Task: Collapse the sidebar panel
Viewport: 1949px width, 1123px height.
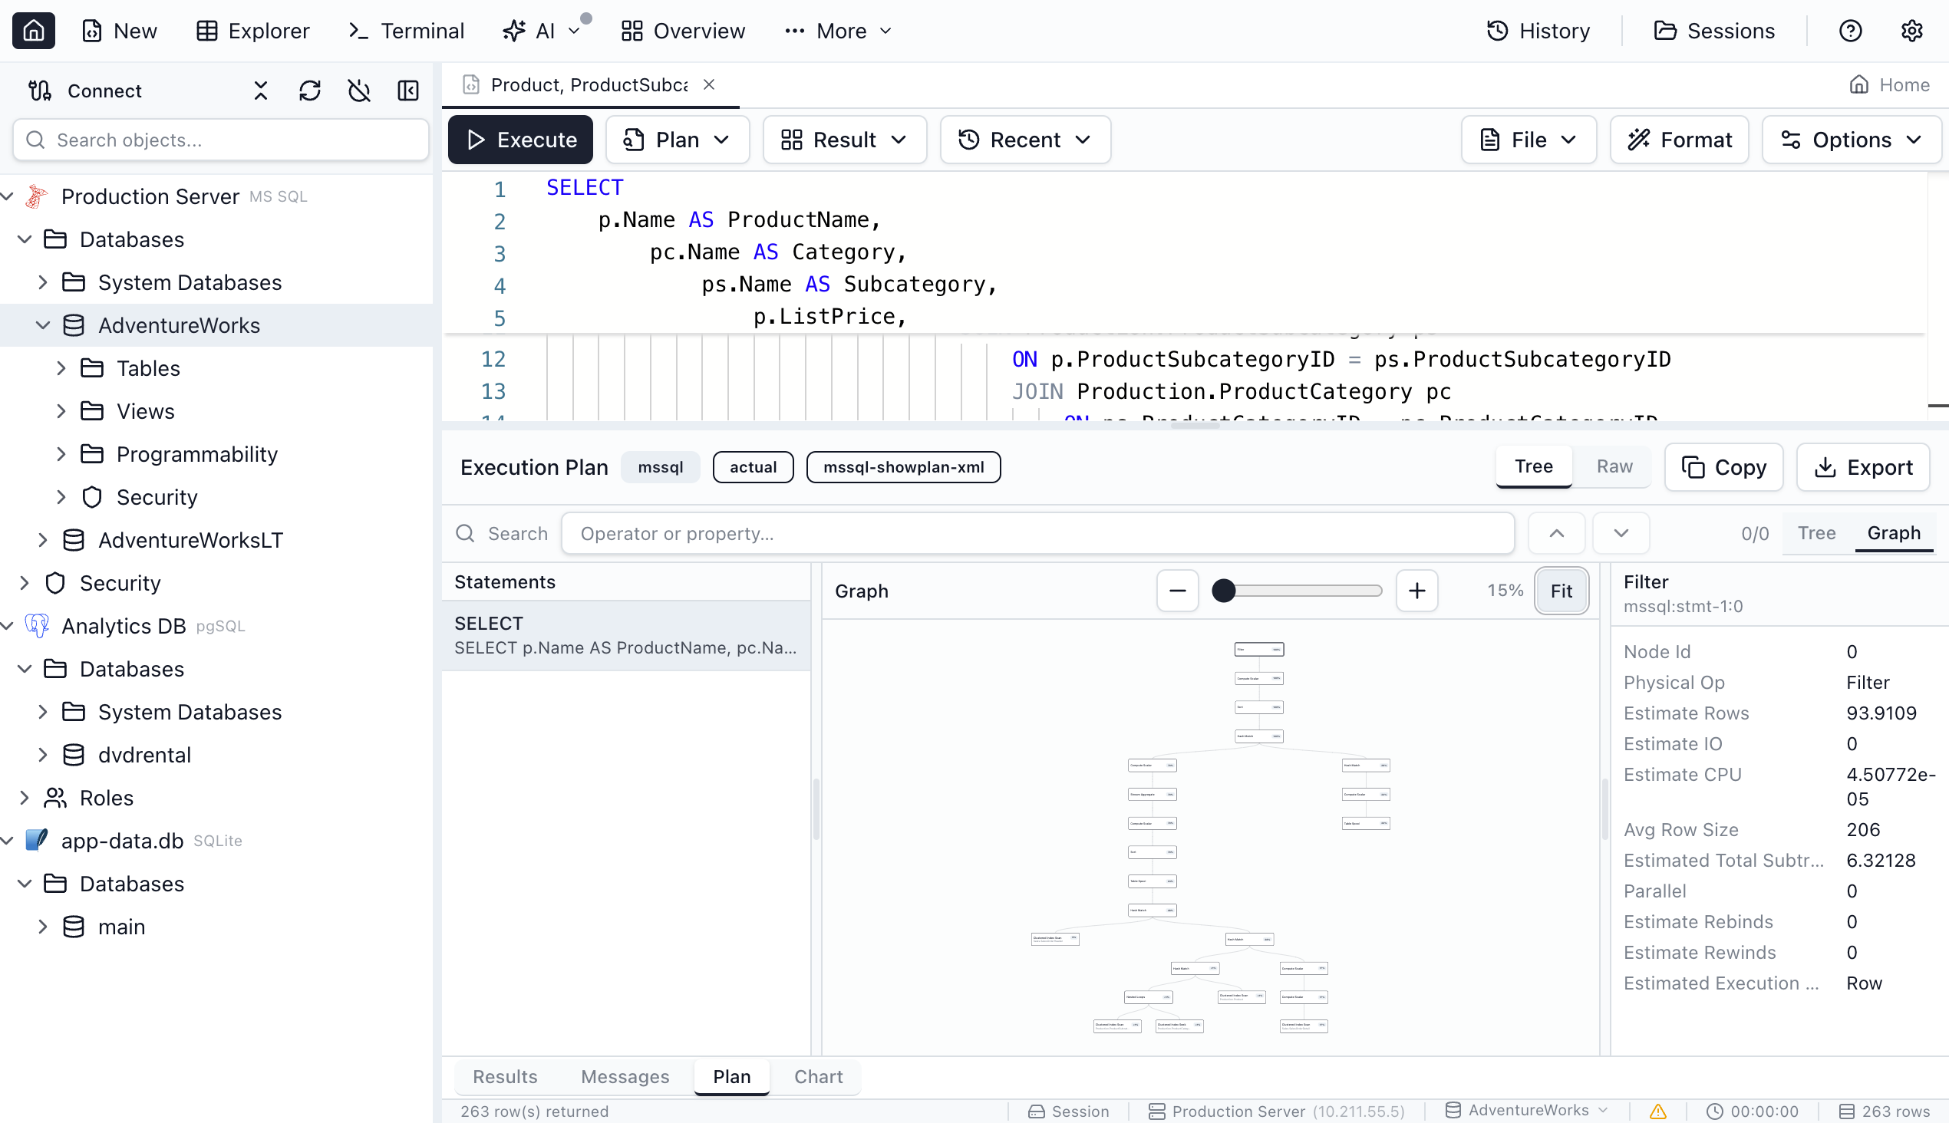Action: 408,91
